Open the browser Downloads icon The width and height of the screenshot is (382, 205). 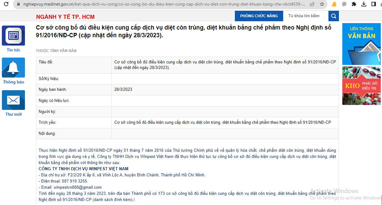click(364, 4)
